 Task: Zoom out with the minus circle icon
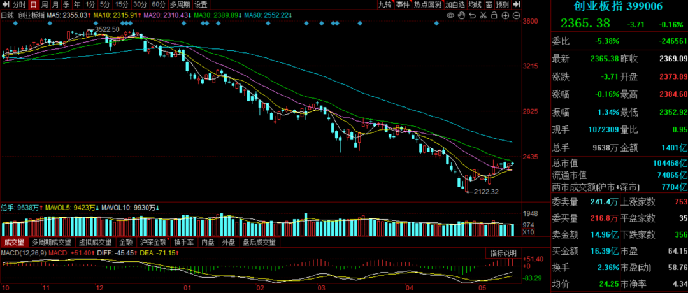tap(515, 15)
